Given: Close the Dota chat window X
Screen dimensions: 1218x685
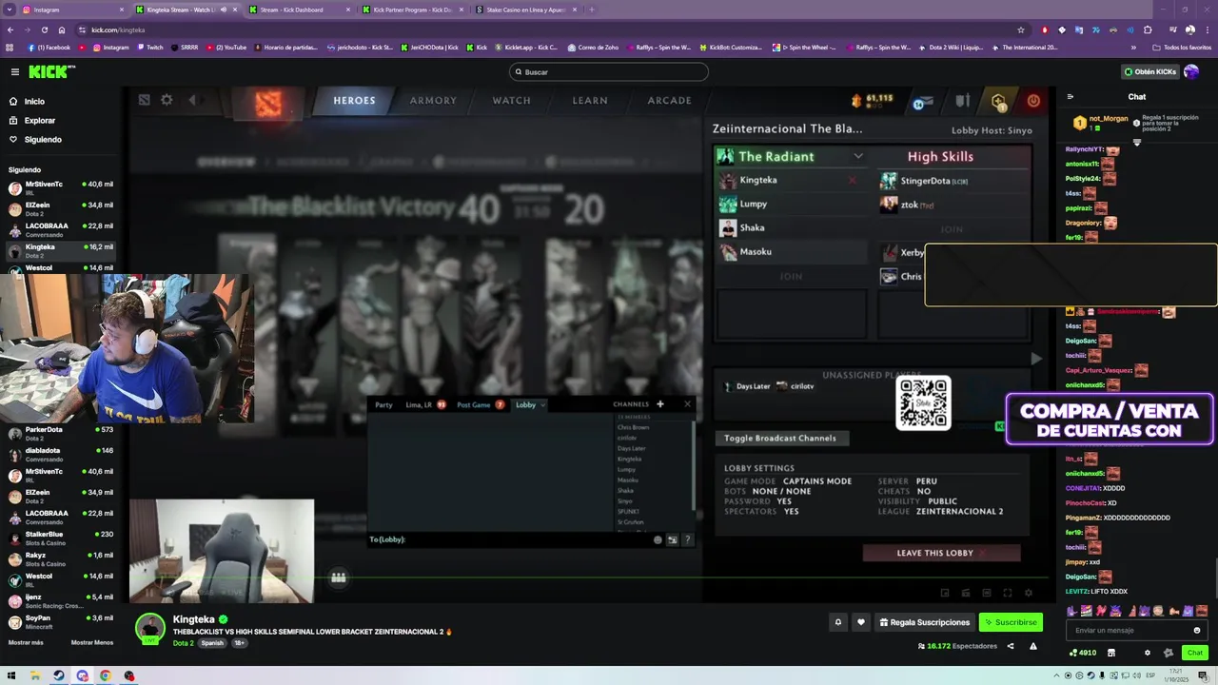Looking at the screenshot, I should (x=687, y=404).
